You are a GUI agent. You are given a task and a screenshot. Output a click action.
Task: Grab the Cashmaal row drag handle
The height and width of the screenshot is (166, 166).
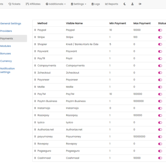tap(35, 158)
